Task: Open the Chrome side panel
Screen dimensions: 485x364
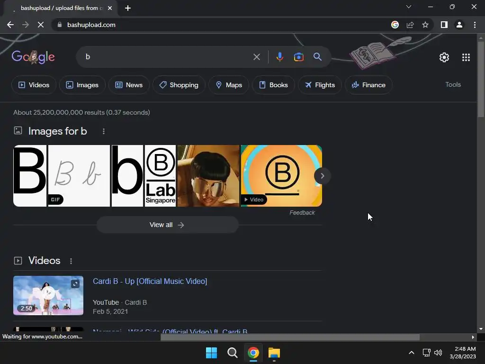Action: [x=444, y=25]
